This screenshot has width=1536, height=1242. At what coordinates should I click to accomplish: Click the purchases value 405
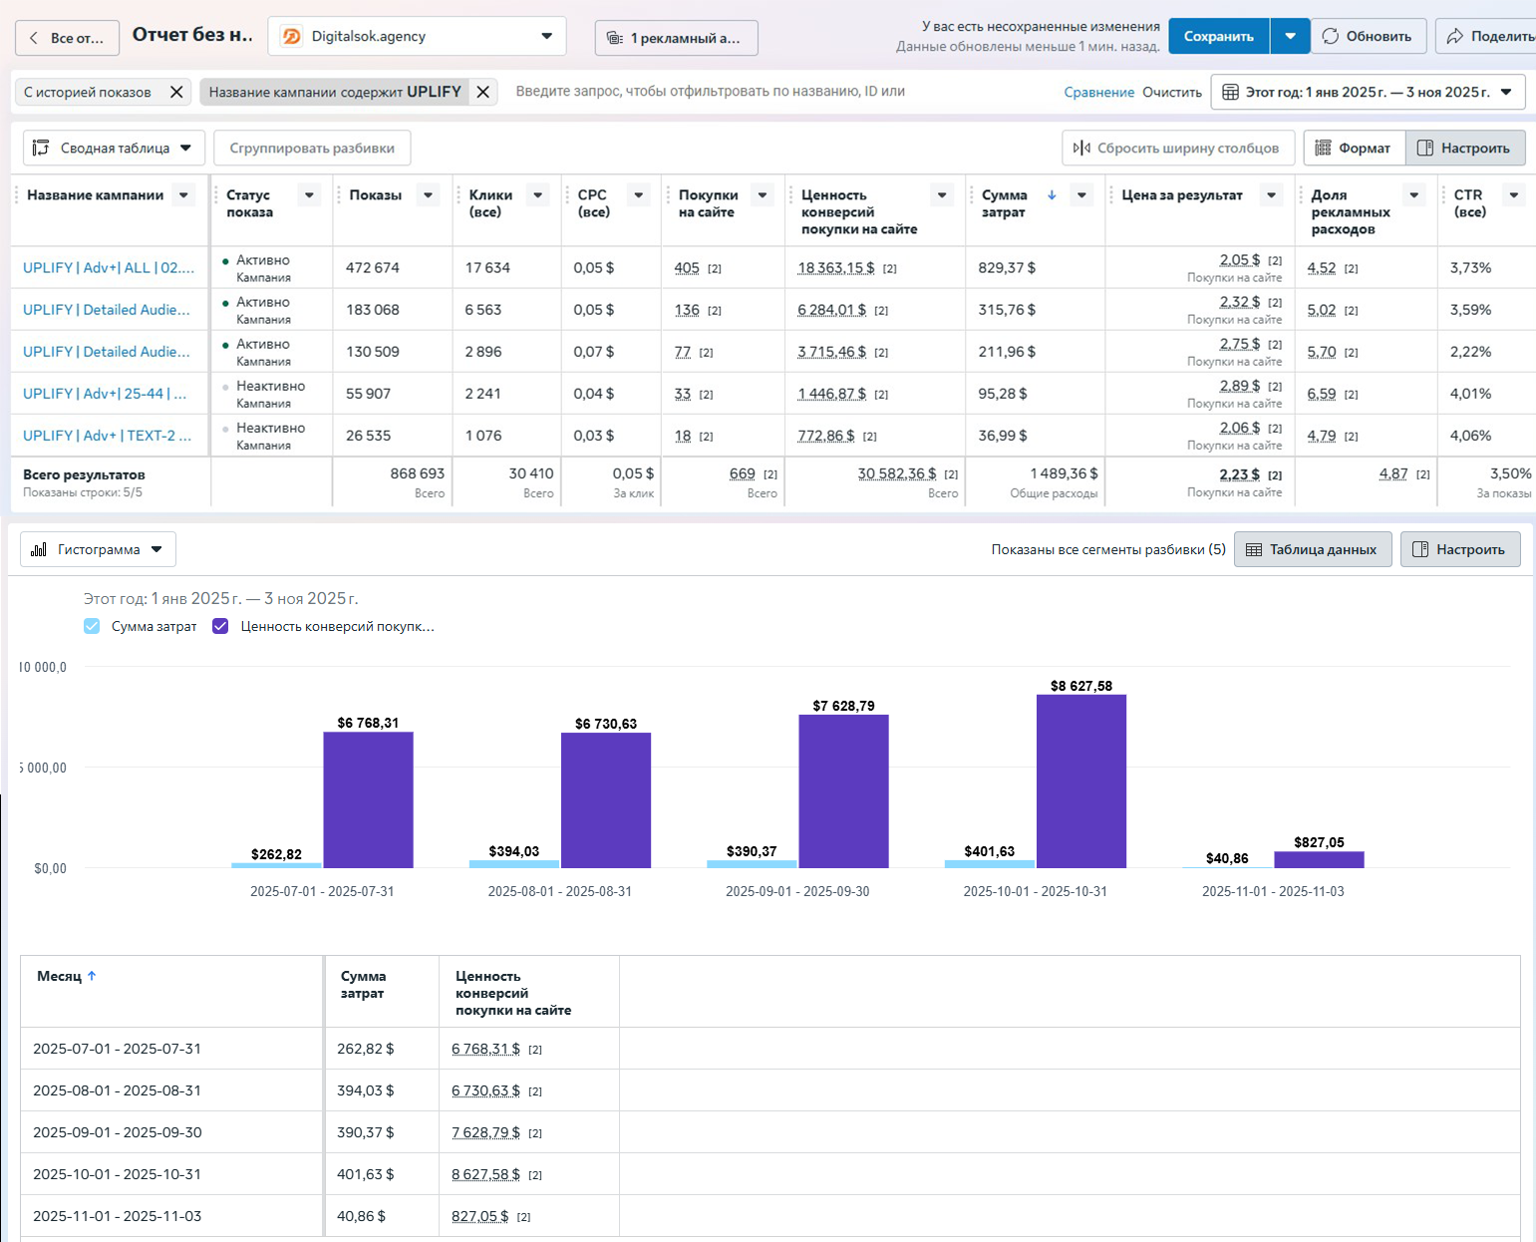coord(687,268)
